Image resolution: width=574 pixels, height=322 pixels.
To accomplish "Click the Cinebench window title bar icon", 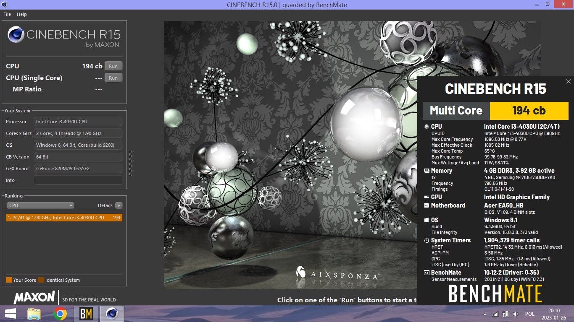I will click(x=5, y=5).
